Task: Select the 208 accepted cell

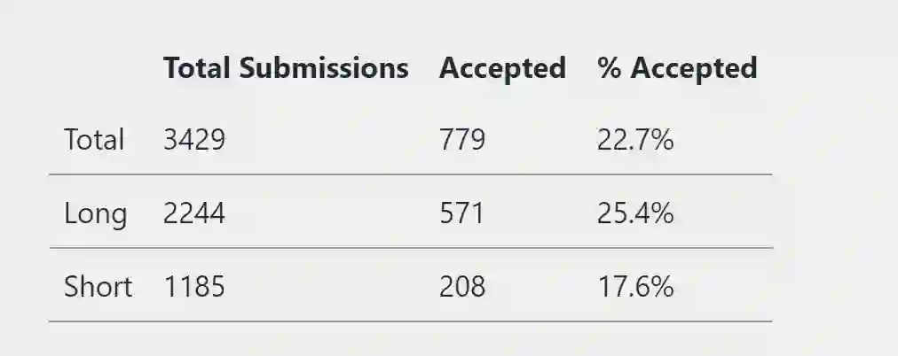Action: (x=462, y=287)
